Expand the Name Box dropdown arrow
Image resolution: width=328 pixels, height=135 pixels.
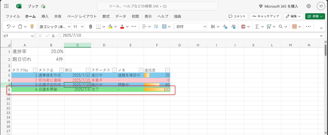pos(32,36)
